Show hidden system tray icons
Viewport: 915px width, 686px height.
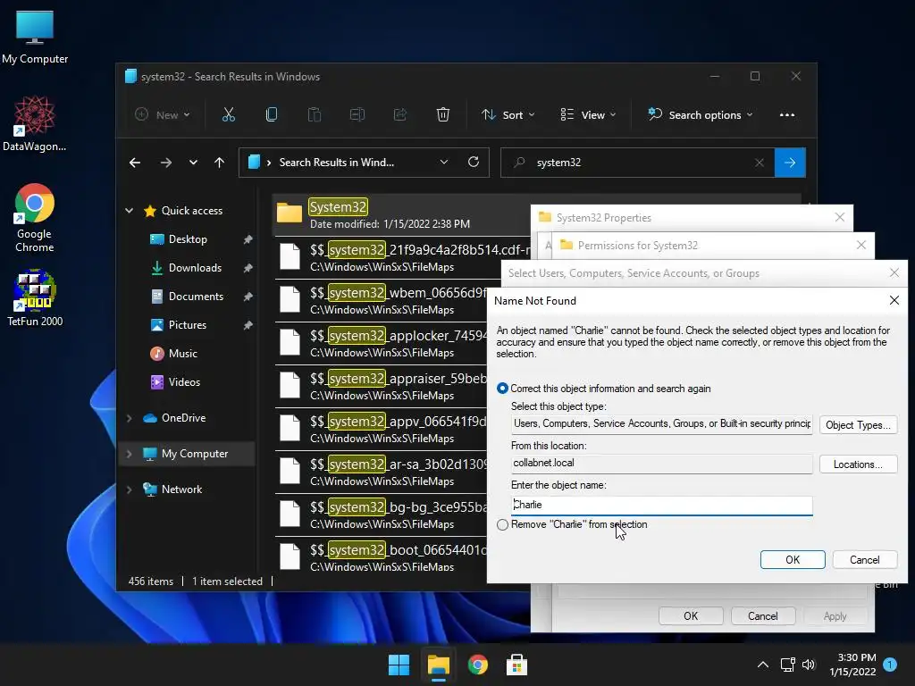tap(763, 665)
